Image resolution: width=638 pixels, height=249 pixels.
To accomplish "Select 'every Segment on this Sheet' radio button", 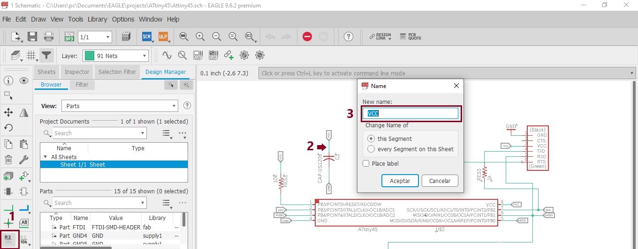I will (371, 149).
